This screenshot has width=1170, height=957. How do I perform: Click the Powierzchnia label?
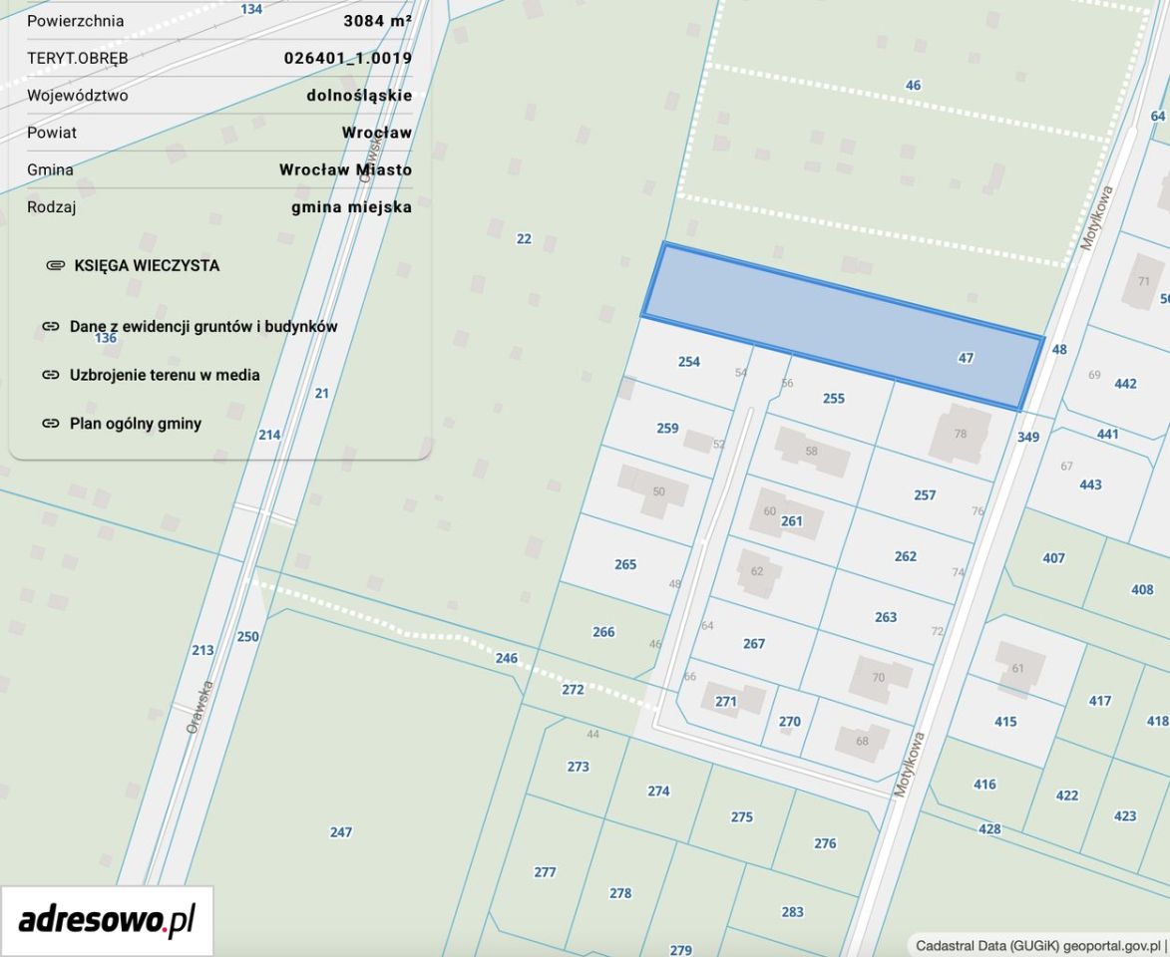coord(76,21)
